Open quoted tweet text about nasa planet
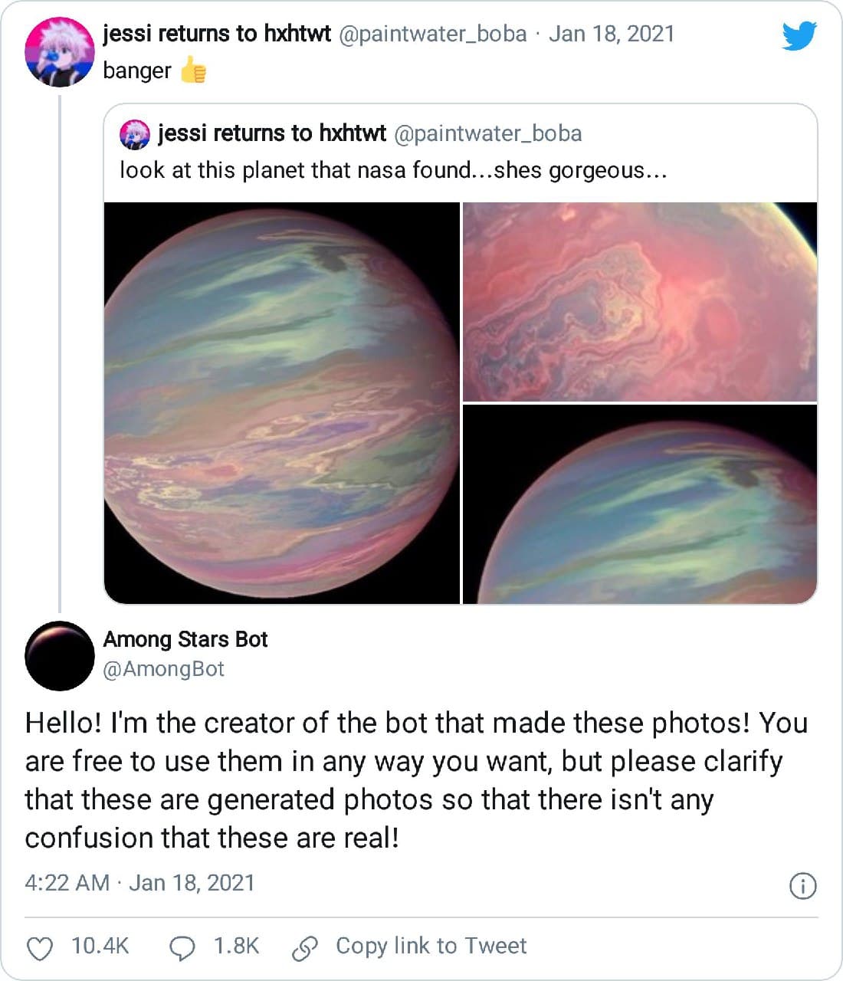This screenshot has width=843, height=981. [393, 170]
